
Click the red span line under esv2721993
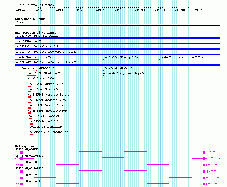coord(29,70)
